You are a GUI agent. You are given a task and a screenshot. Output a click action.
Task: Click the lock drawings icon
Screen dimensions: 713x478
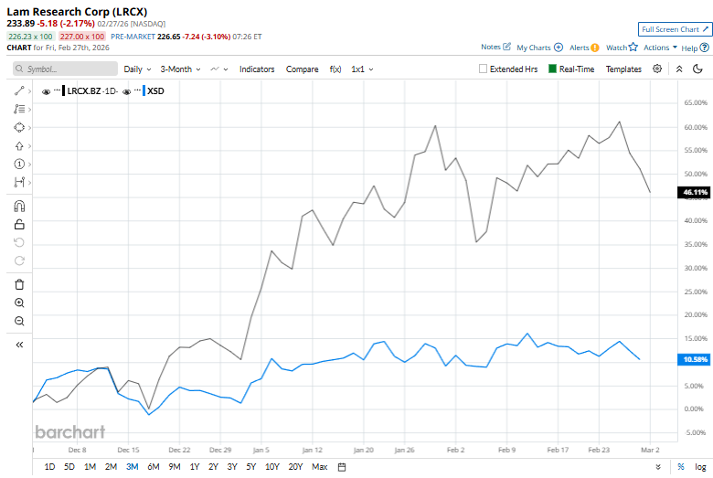pos(19,224)
